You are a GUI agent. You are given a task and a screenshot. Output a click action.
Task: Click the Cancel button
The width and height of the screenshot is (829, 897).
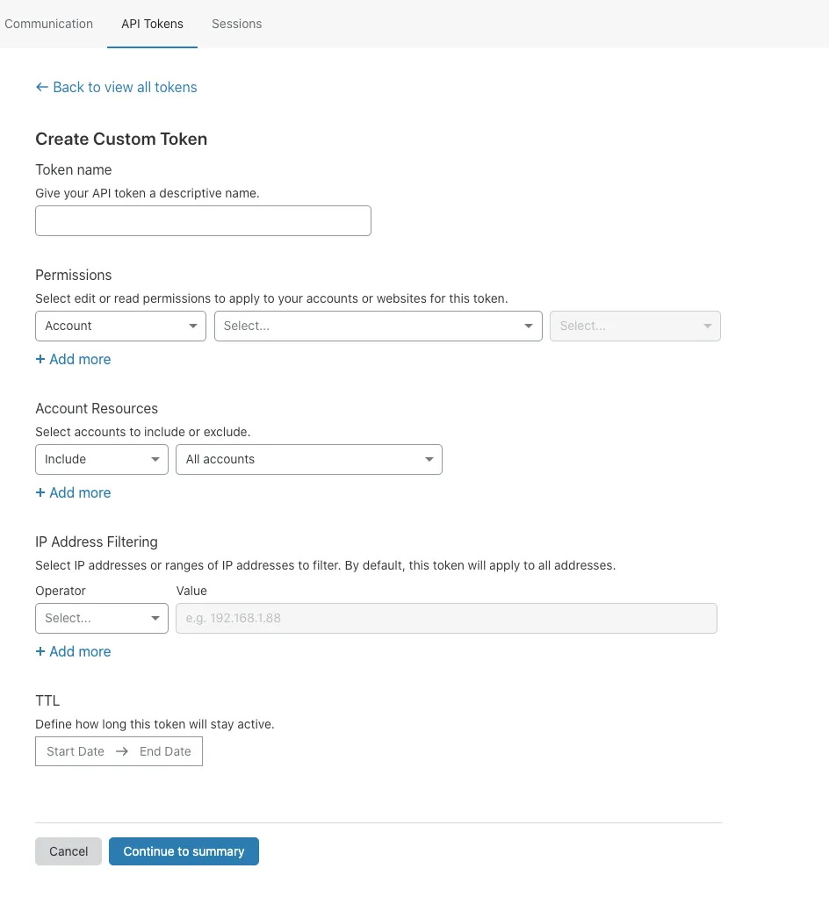coord(68,850)
